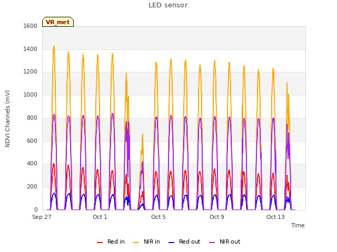
Task: Click the purple NIR out legend swatch
Action: (212, 243)
